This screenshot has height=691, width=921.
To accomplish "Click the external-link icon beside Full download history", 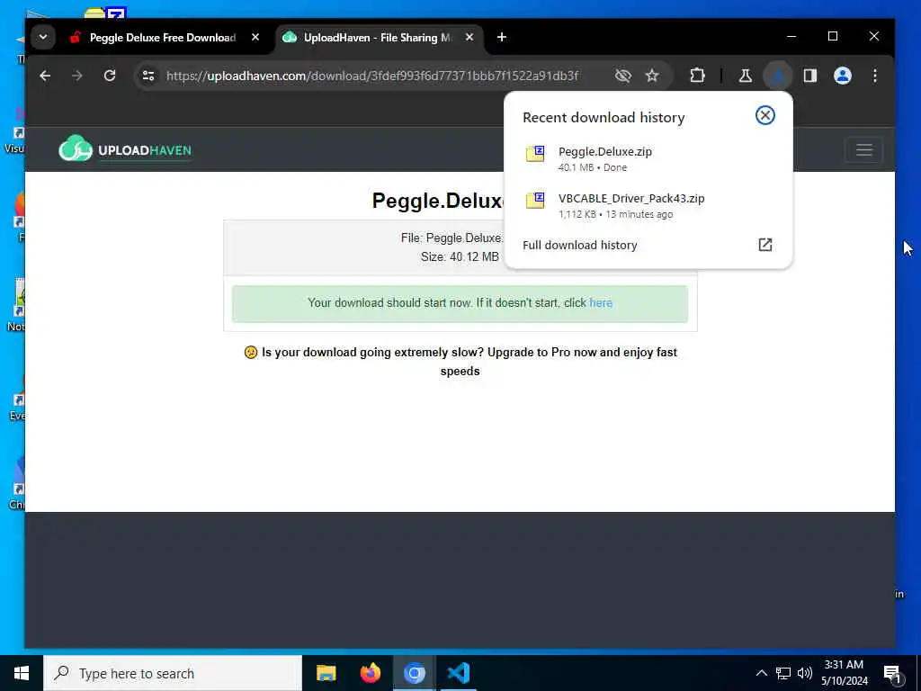I will pos(765,245).
